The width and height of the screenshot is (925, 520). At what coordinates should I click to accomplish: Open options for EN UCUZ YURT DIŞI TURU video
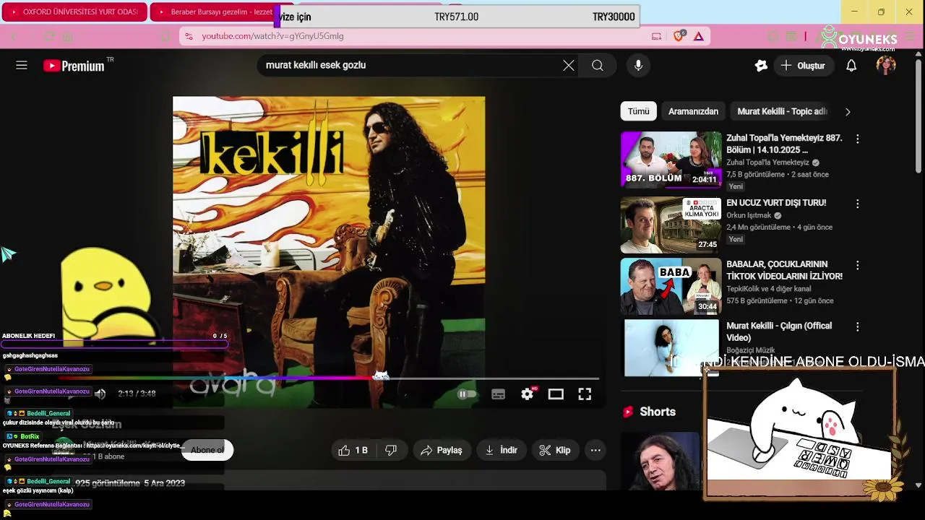[858, 204]
